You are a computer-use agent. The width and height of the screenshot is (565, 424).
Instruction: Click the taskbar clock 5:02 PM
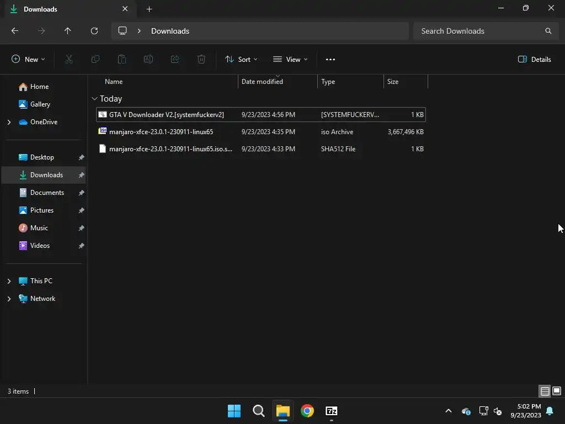526,411
